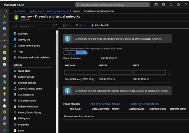
Task: Click Create new virtual network link
Action: click(x=143, y=104)
